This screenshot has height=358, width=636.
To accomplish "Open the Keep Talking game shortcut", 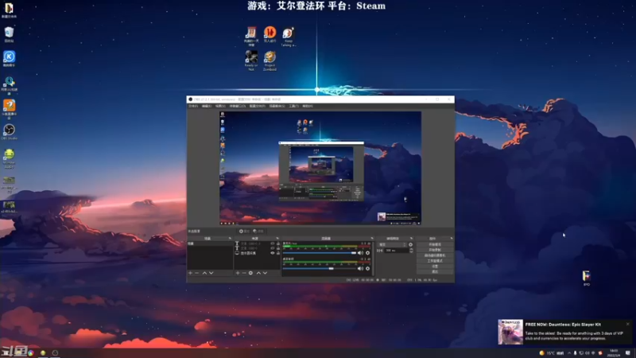I will tap(289, 37).
